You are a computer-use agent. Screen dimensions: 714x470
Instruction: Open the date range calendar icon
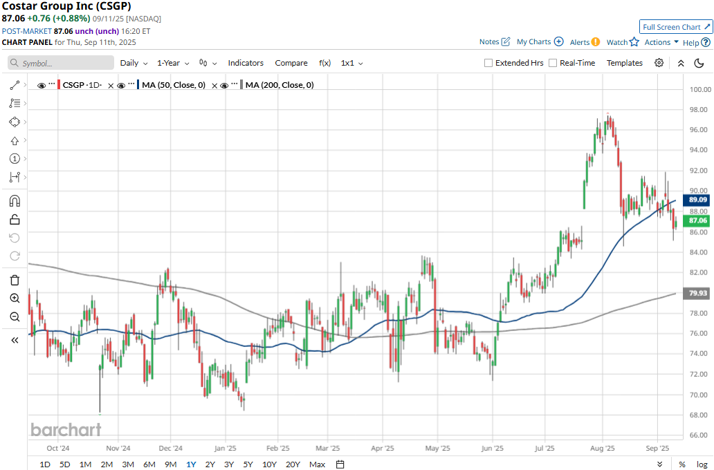pos(340,464)
